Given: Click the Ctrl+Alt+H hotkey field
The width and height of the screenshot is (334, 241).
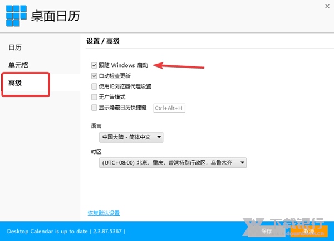Looking at the screenshot, I should click(169, 108).
